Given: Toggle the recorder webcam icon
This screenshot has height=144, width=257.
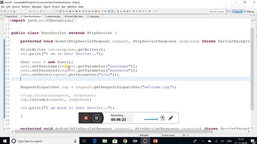Looking at the screenshot, I should pyautogui.click(x=162, y=118).
